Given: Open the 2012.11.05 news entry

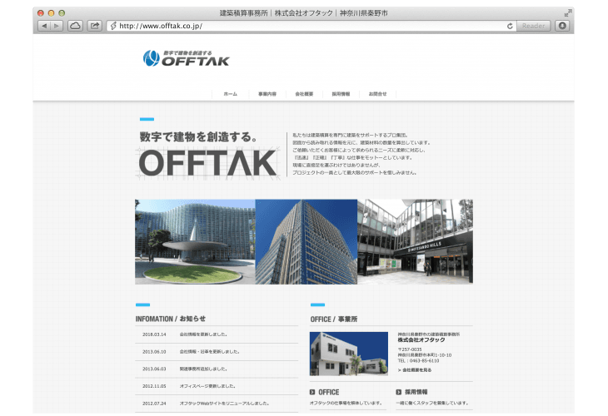Looking at the screenshot, I should pyautogui.click(x=217, y=386).
